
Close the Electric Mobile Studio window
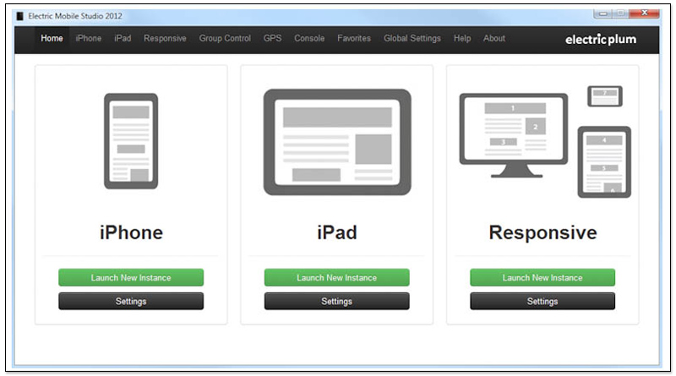point(644,14)
